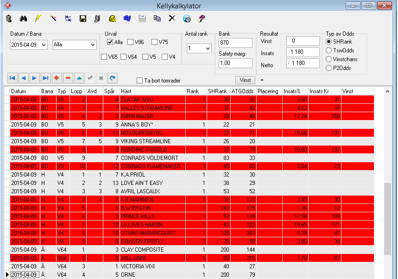This screenshot has height=279, width=398.
Task: Go to next record arrow
Action: (x=35, y=78)
